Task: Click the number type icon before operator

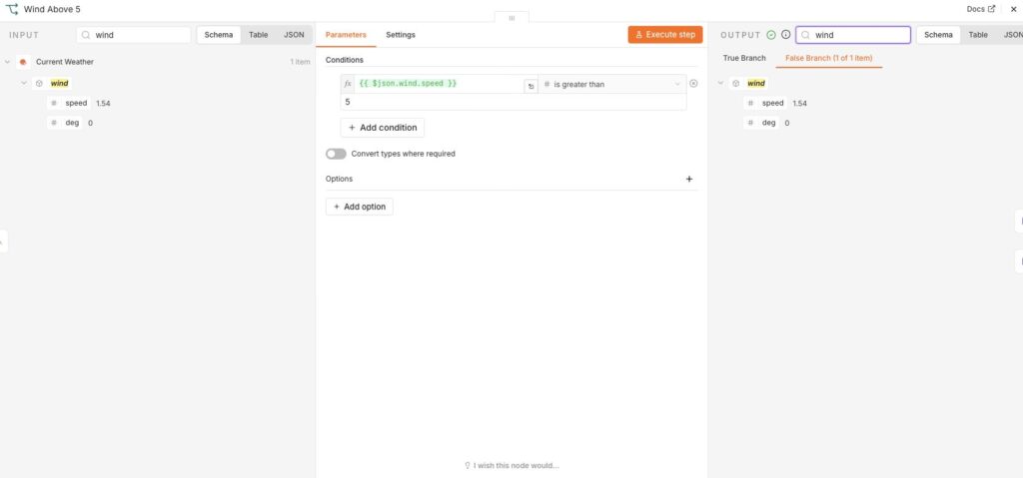Action: point(547,85)
